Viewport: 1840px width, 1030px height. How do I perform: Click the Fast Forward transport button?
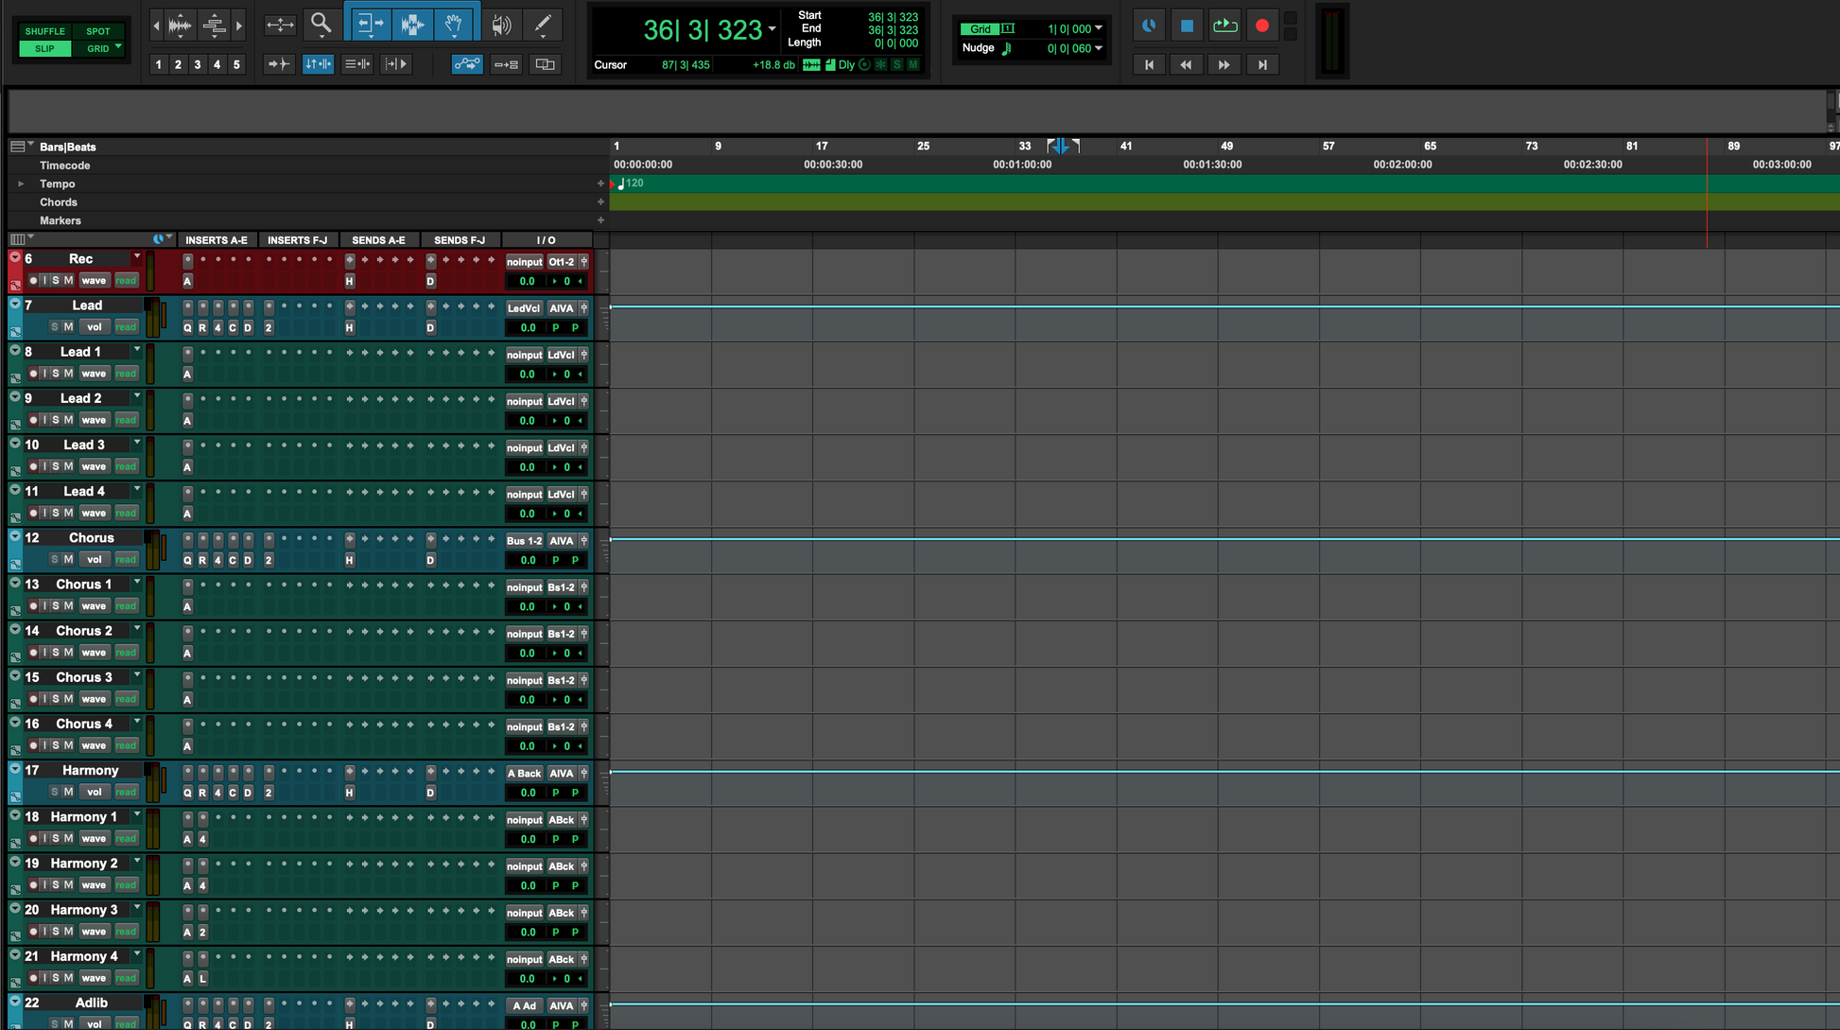click(x=1224, y=64)
